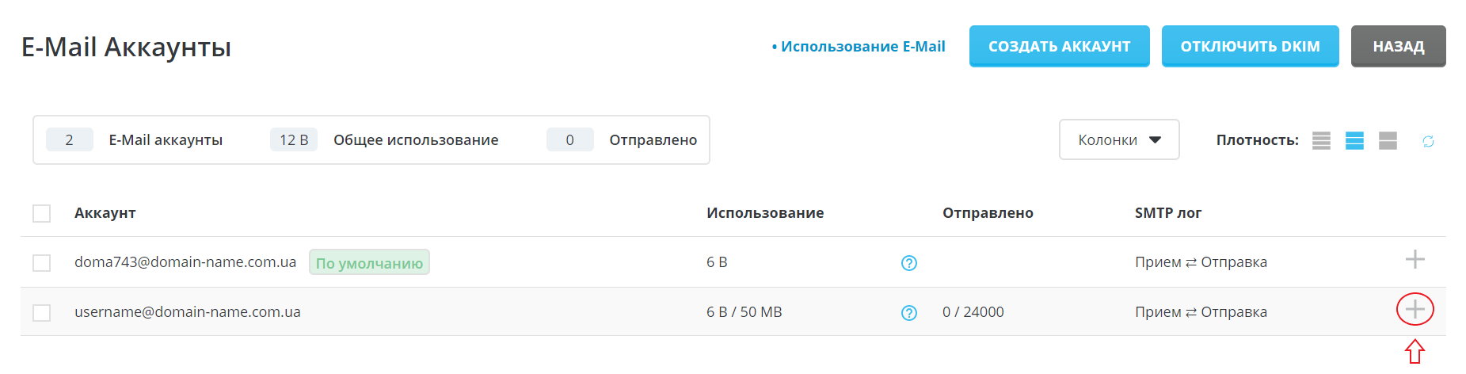The image size is (1466, 374).
Task: Click the SMTP лог column header
Action: pos(1167,213)
